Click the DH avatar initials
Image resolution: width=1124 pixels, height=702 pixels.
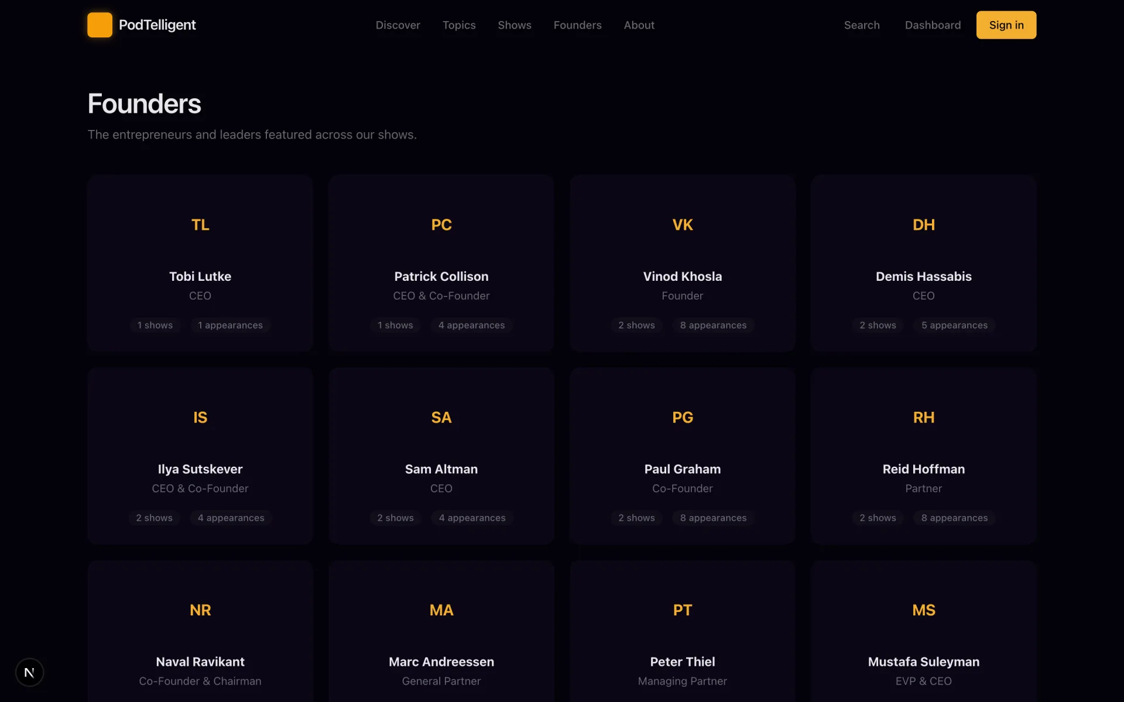tap(924, 225)
